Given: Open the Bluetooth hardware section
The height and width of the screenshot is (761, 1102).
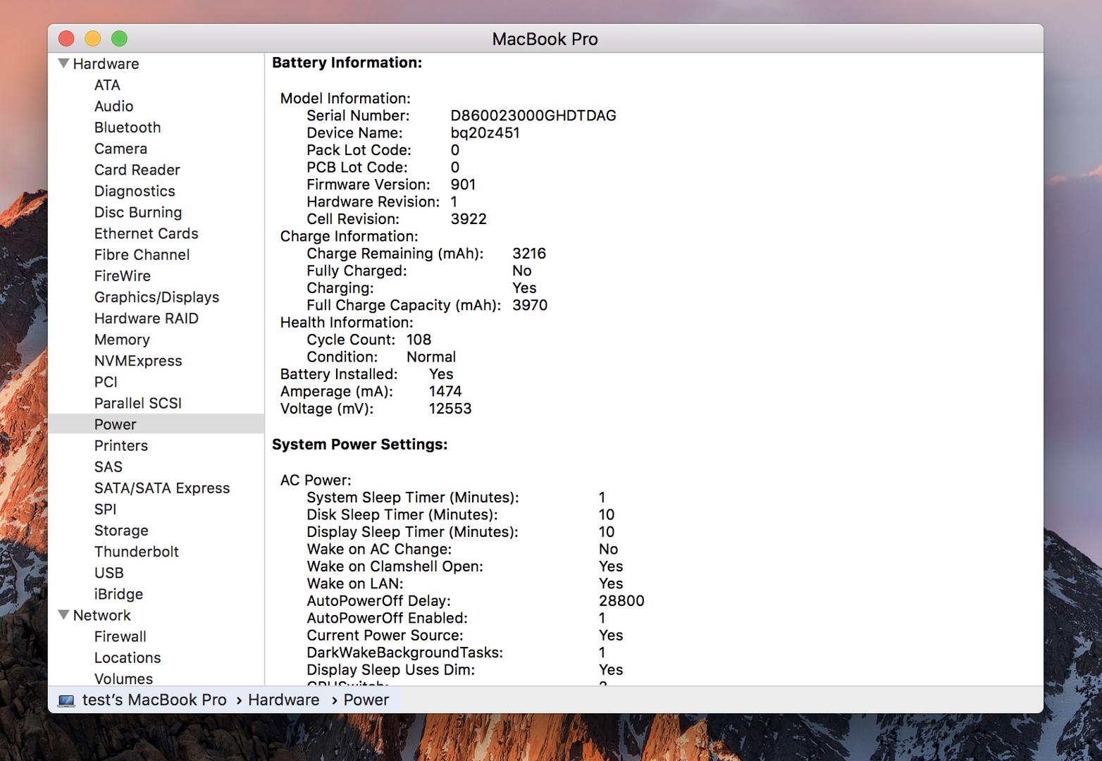Looking at the screenshot, I should point(128,128).
